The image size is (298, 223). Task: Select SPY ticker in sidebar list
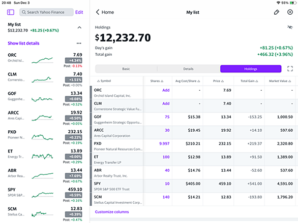click(x=11, y=190)
